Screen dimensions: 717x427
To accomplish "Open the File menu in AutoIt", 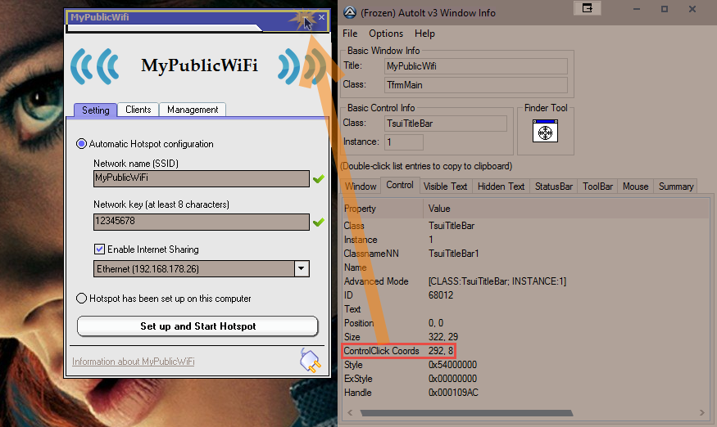I will tap(350, 34).
